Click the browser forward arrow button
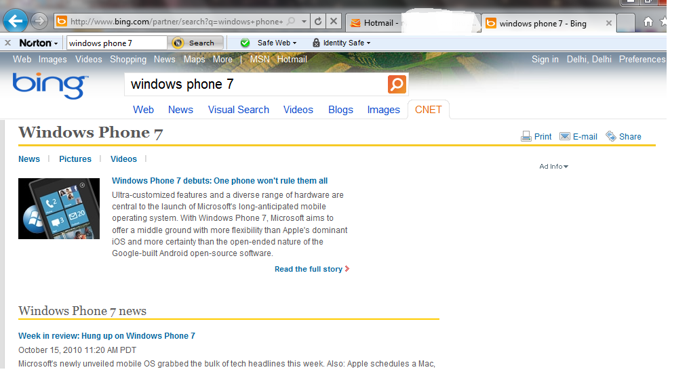The image size is (689, 376). coord(39,21)
